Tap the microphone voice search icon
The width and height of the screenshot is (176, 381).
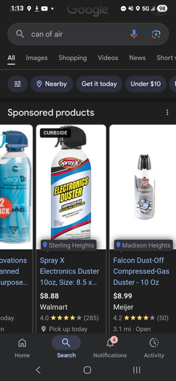(134, 34)
